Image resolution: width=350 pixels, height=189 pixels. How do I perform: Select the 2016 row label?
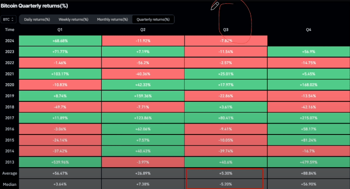coord(10,129)
